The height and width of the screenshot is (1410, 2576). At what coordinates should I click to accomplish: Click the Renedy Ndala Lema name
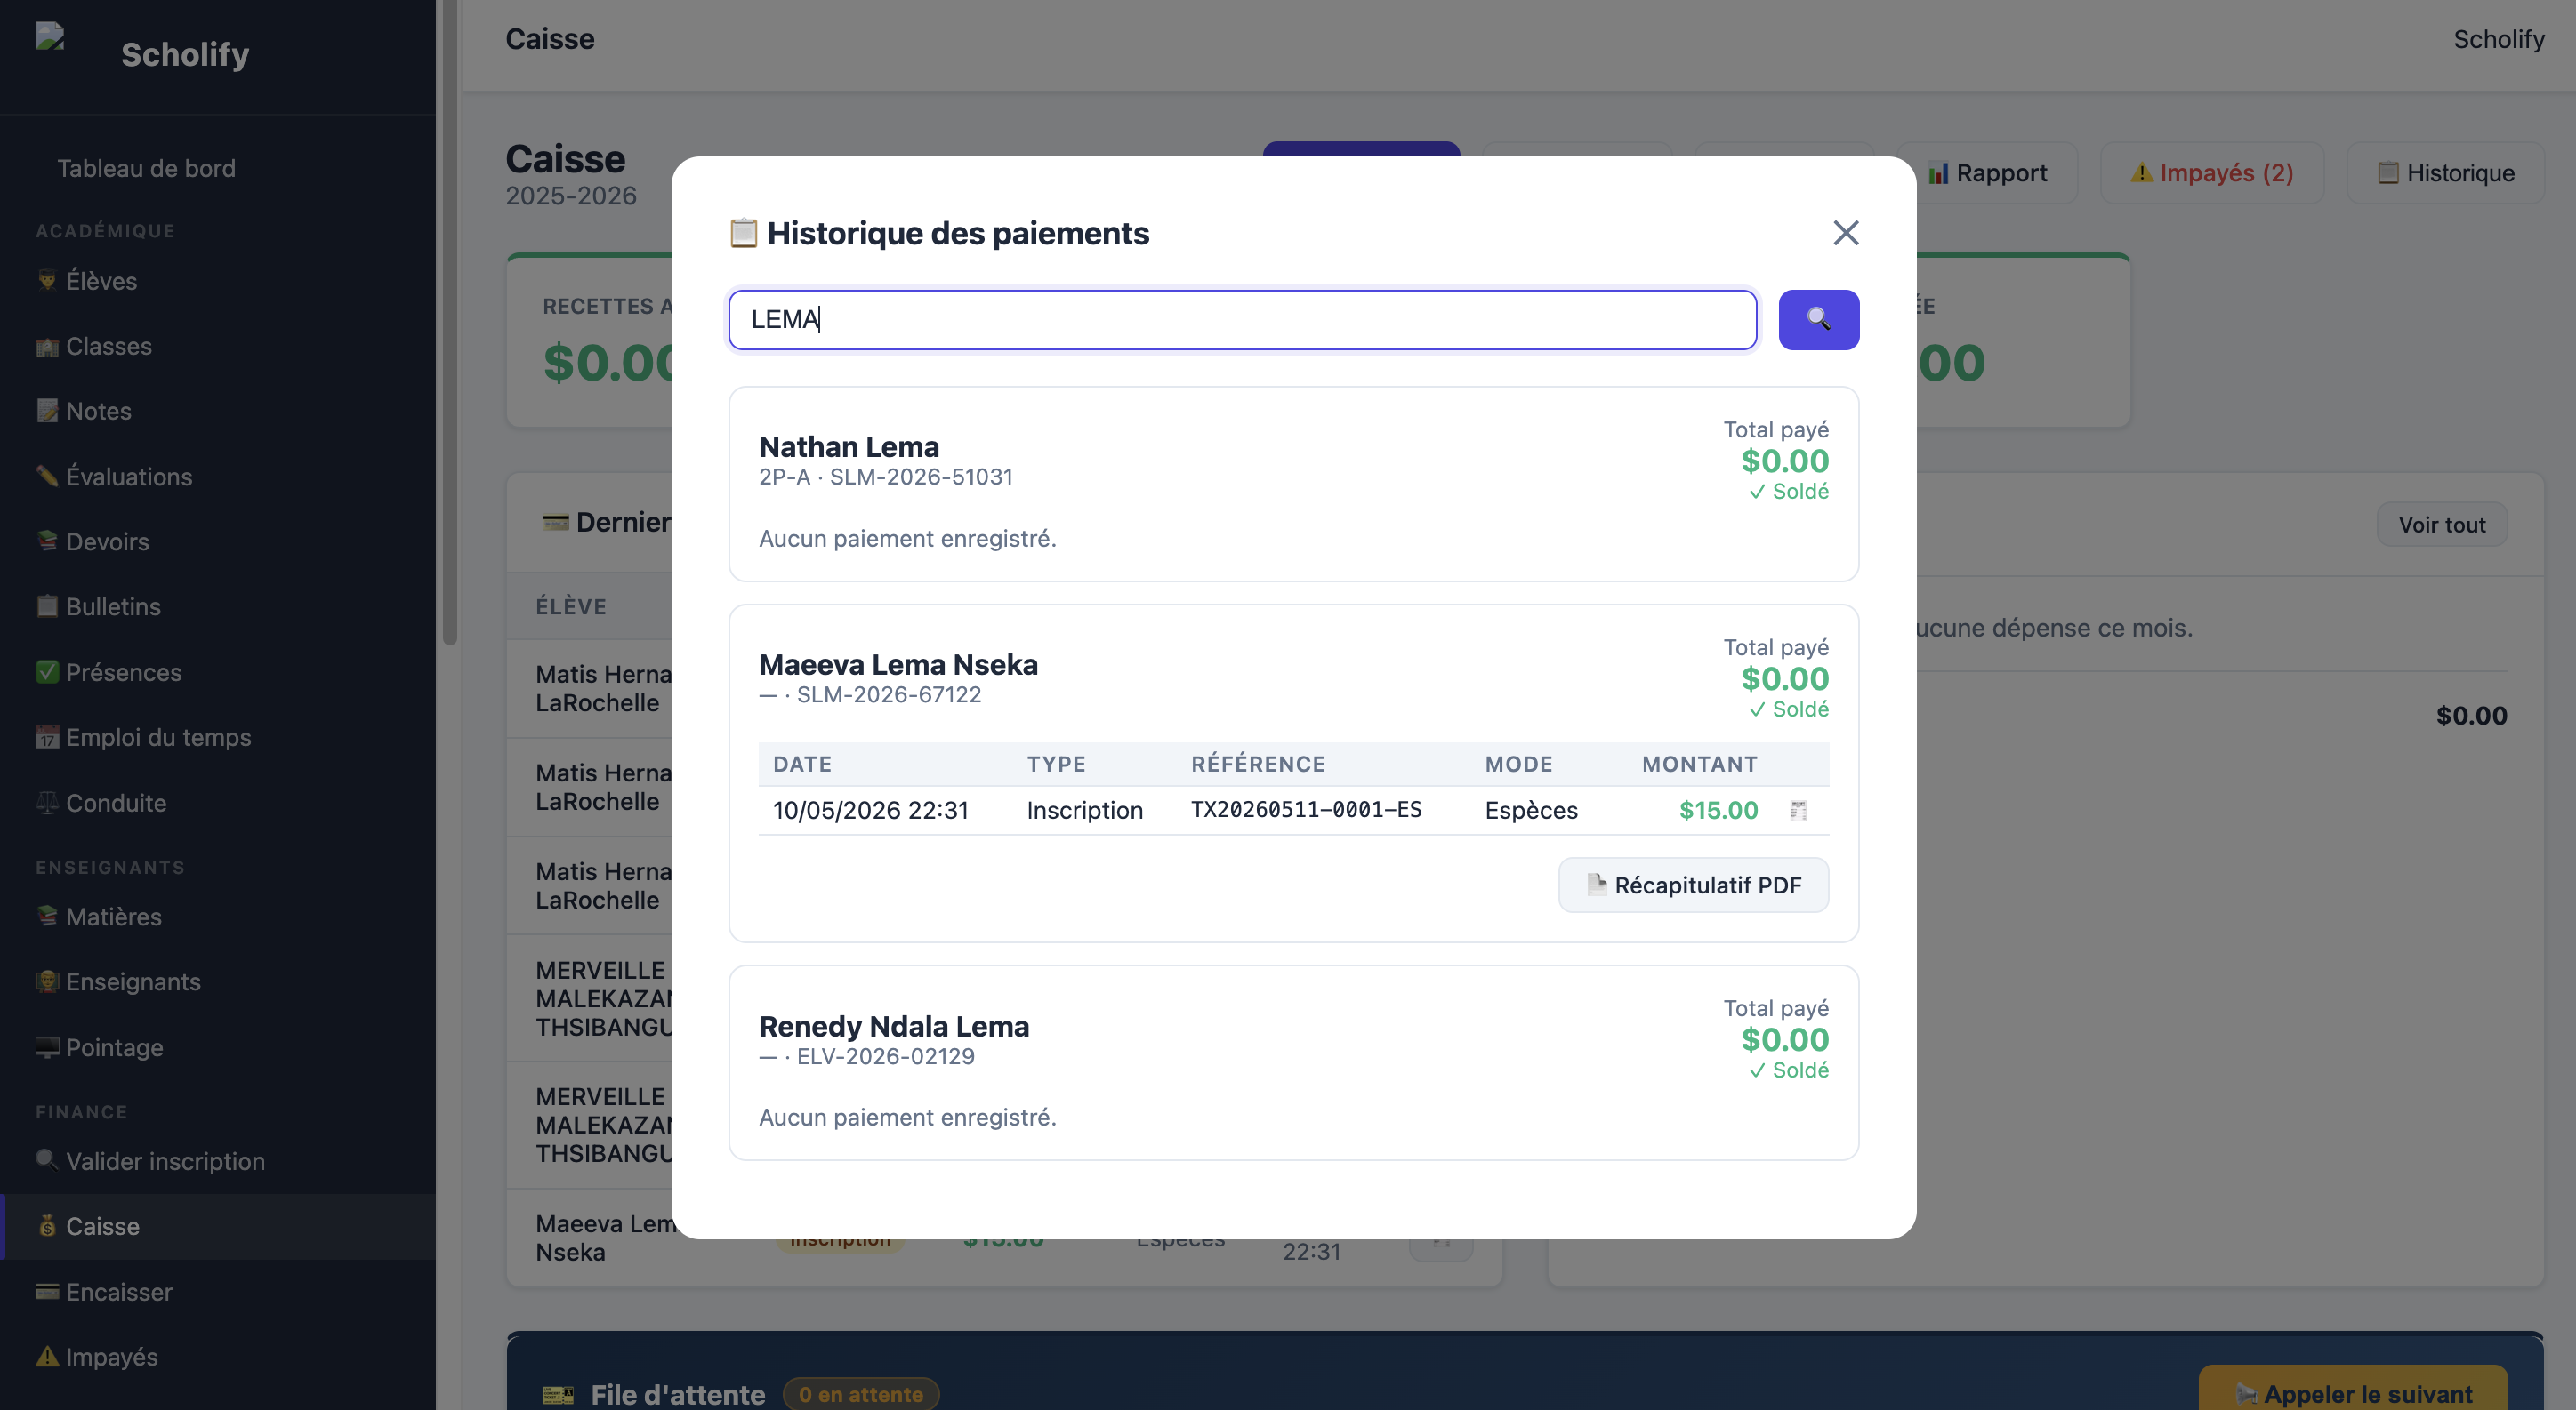point(894,1026)
